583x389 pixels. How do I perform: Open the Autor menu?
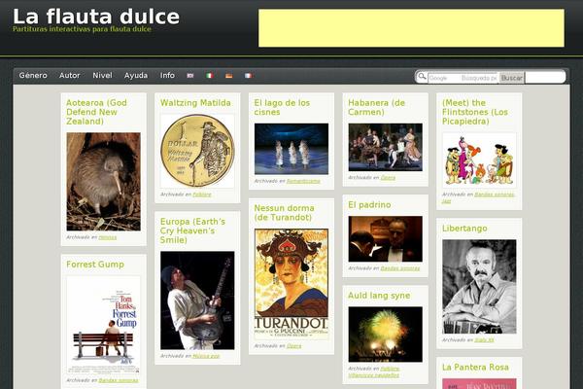pyautogui.click(x=70, y=75)
